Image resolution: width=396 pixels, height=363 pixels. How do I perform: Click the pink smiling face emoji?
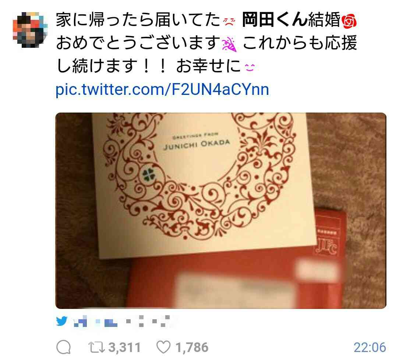coord(250,67)
